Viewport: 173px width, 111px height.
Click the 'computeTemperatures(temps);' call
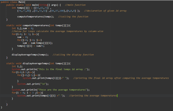click(36, 17)
